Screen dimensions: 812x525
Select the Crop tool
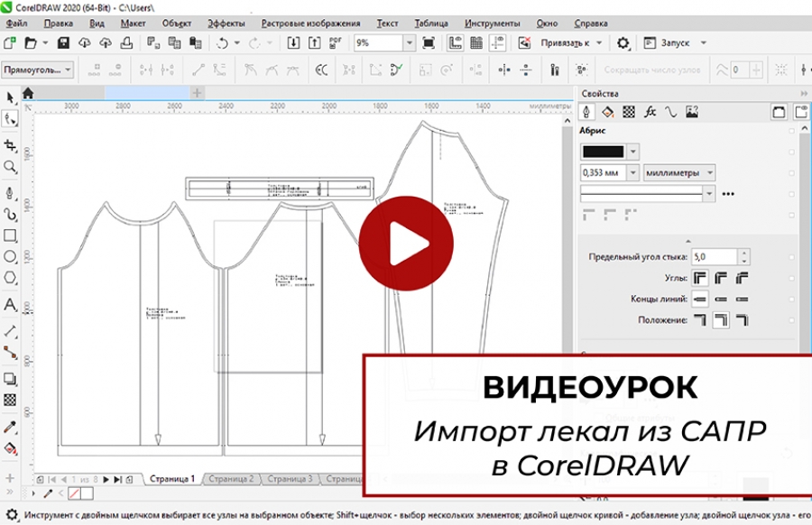10,145
